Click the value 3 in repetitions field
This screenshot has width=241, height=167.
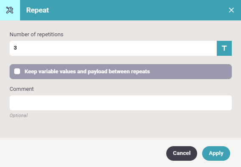[15, 48]
